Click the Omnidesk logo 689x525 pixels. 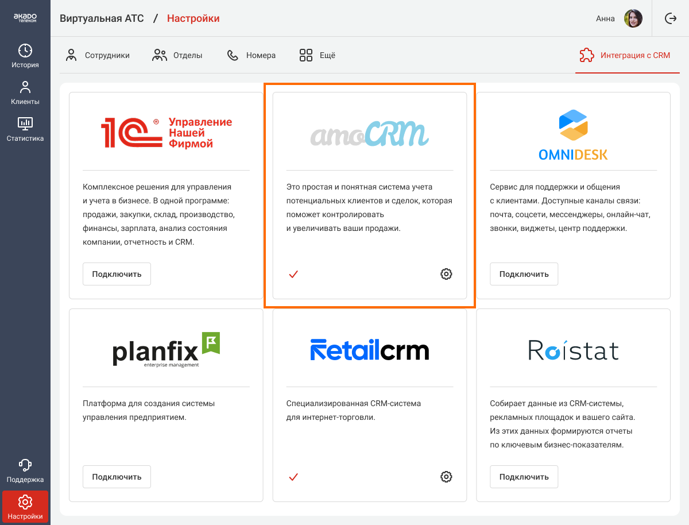pyautogui.click(x=573, y=135)
